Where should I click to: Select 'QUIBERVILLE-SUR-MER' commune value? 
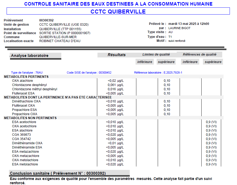(58, 37)
